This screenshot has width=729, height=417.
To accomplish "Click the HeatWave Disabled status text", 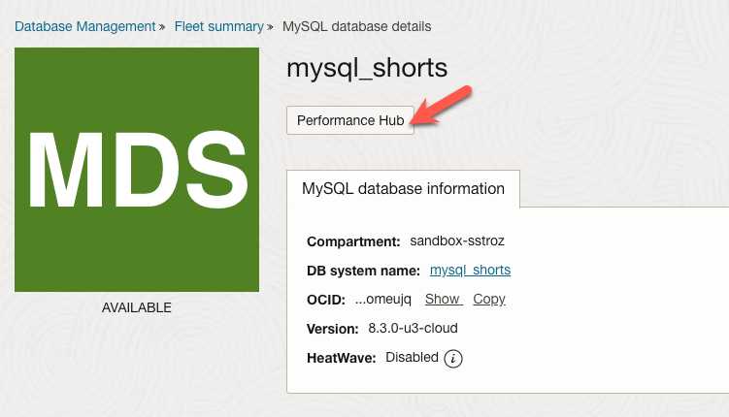I will point(412,357).
